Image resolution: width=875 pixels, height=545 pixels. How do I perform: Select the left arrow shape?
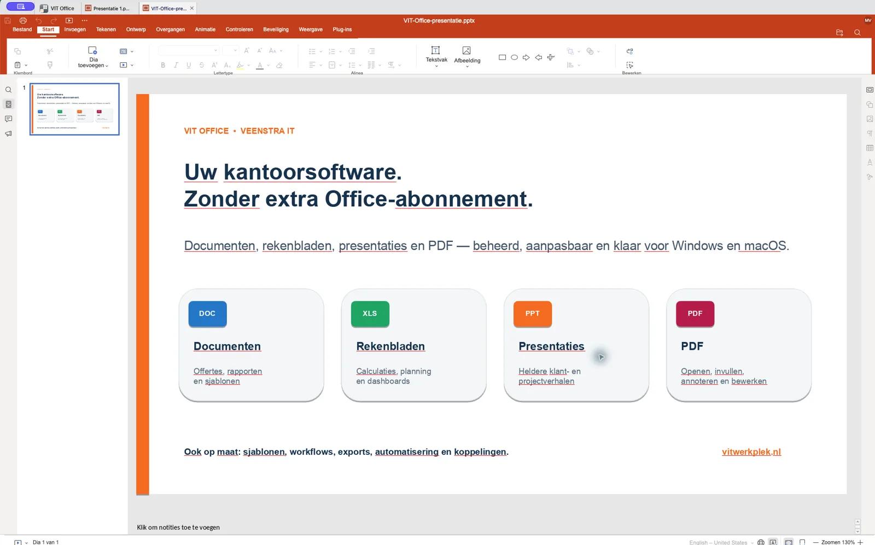(x=539, y=57)
